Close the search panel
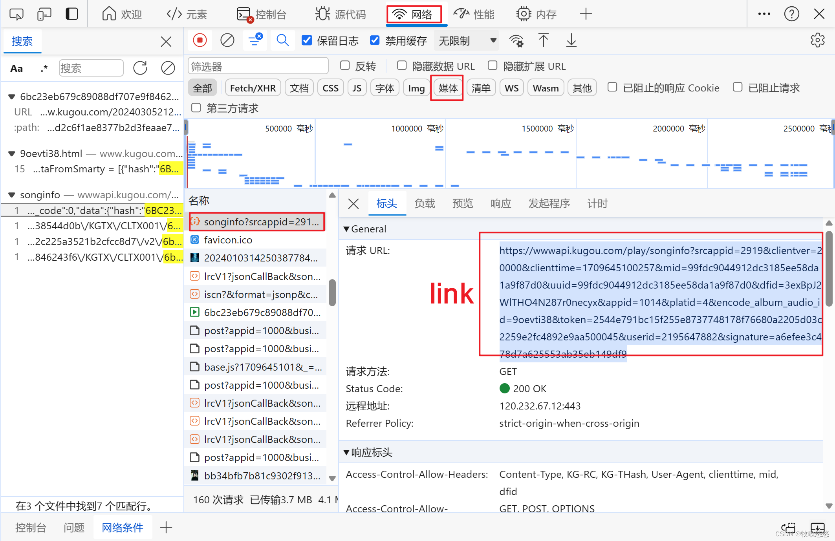 coord(166,41)
